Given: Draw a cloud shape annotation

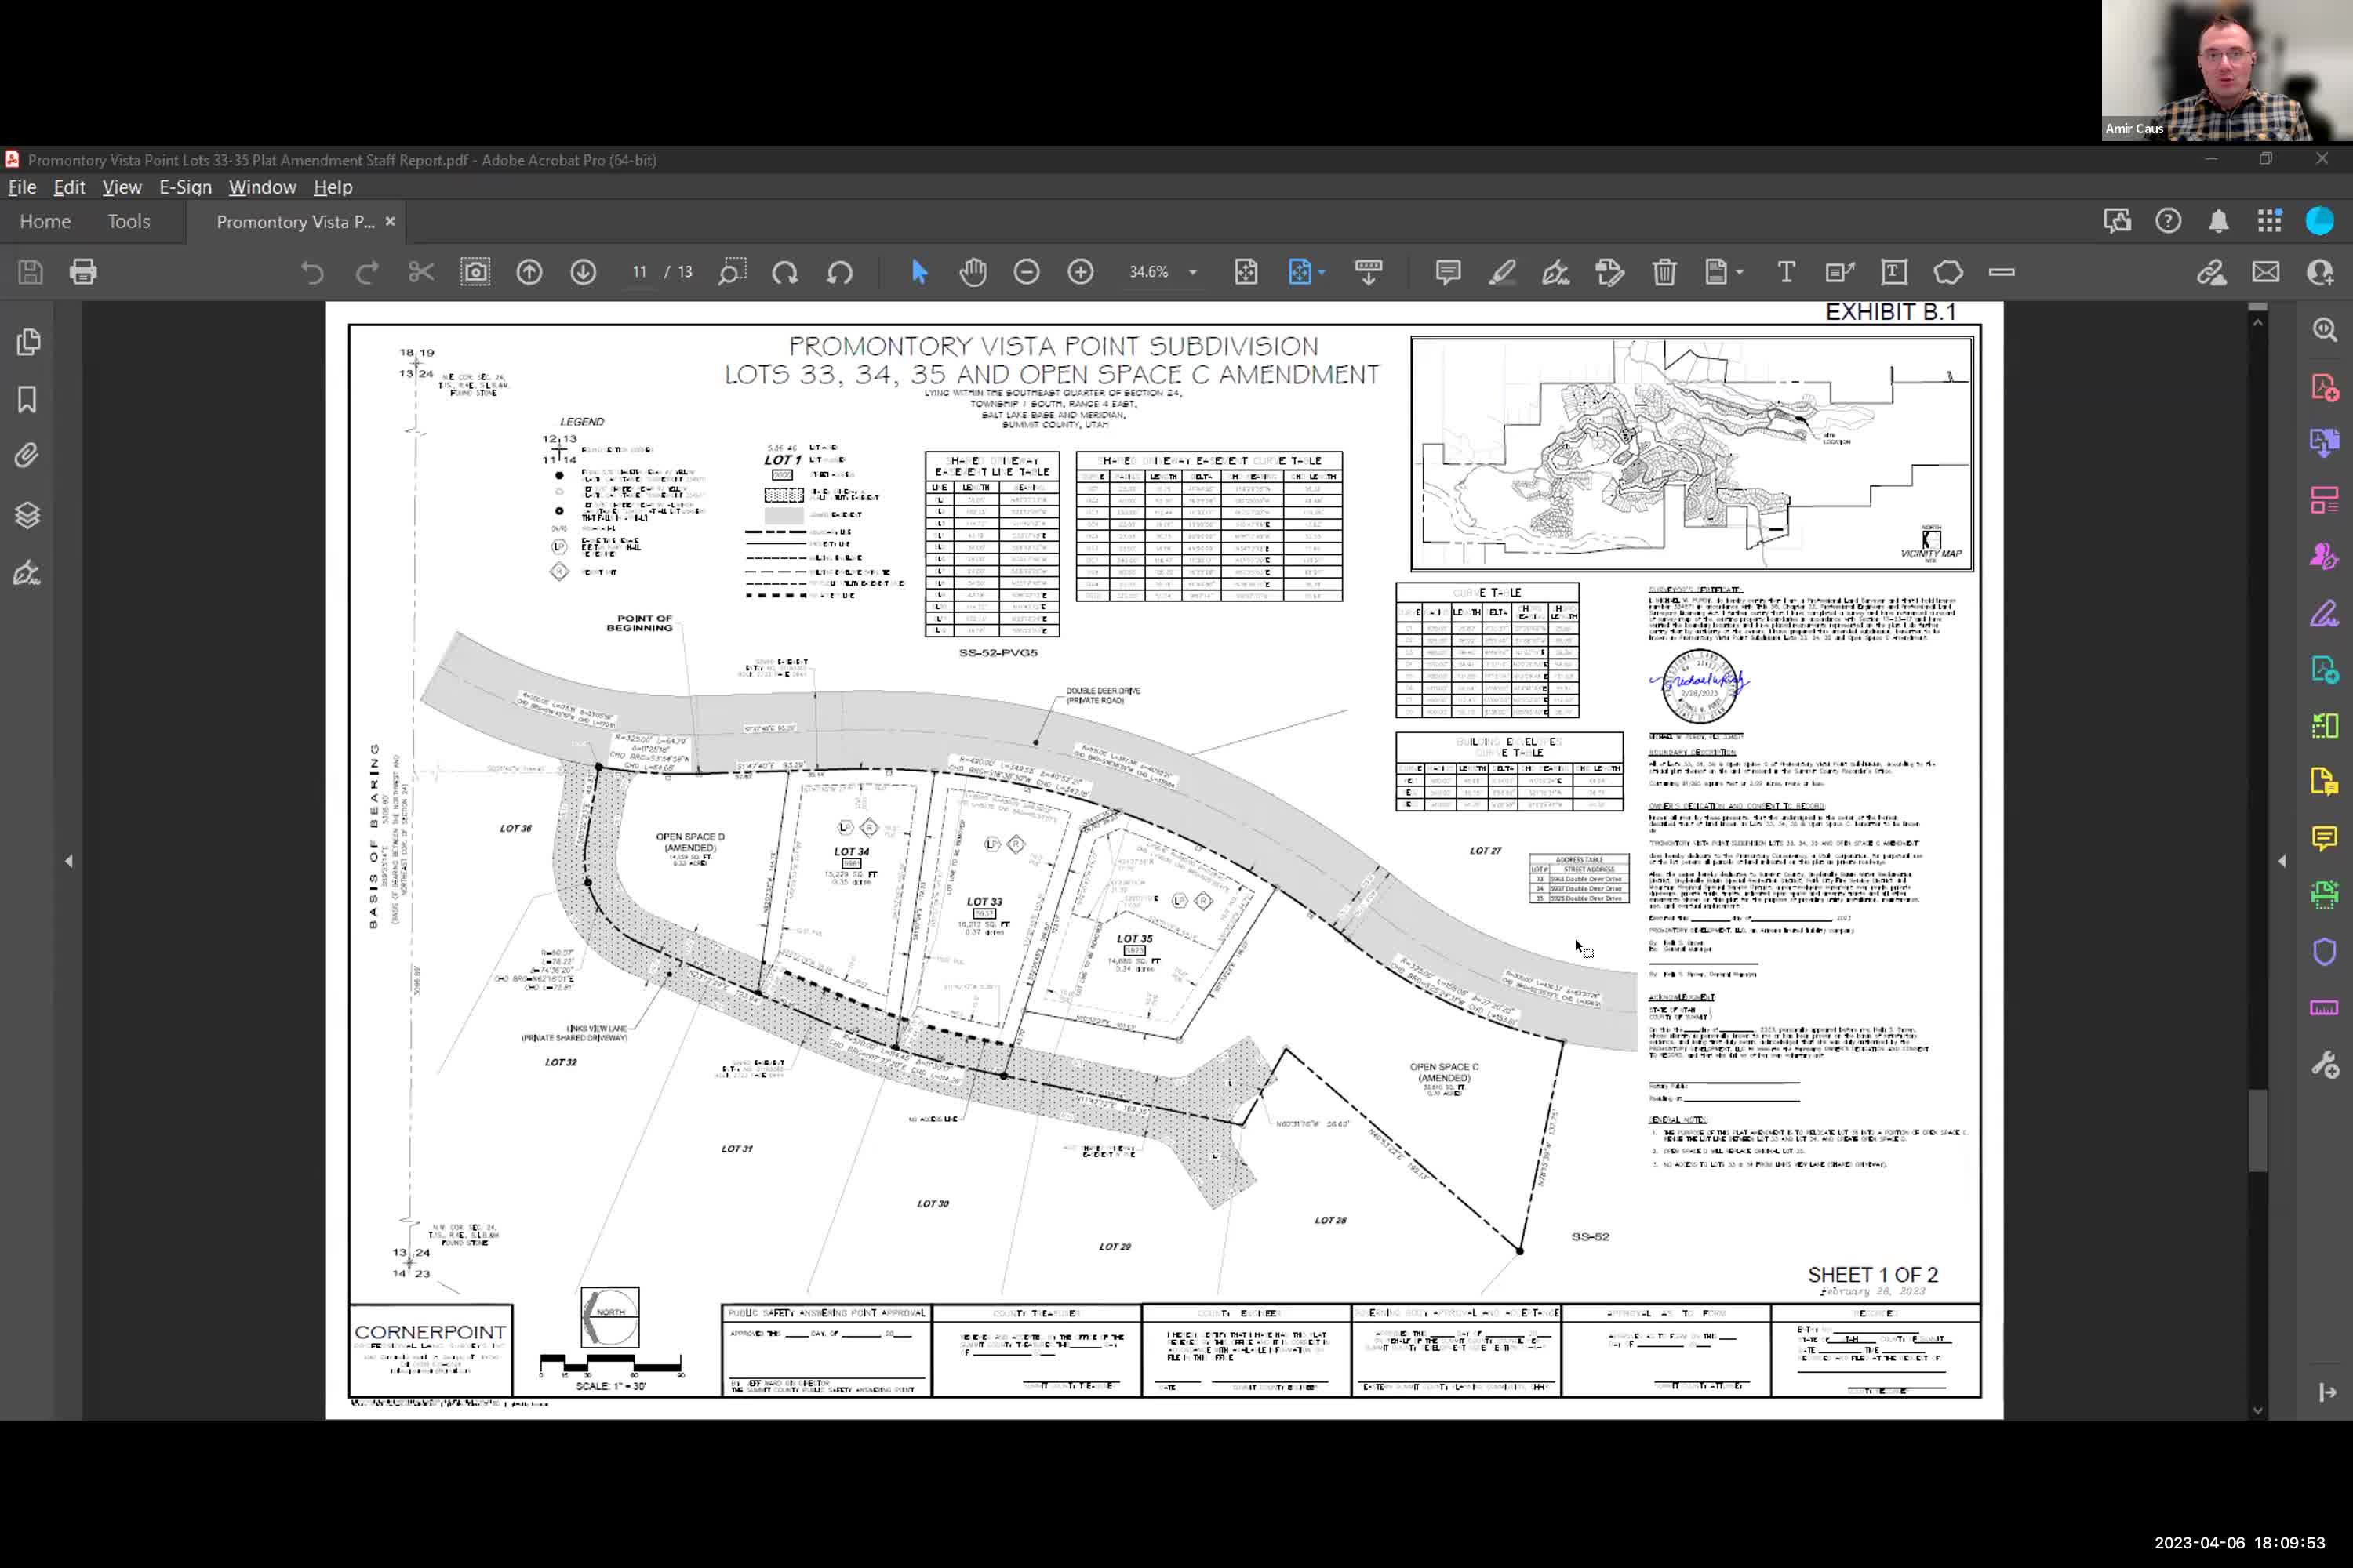Looking at the screenshot, I should (x=1947, y=272).
